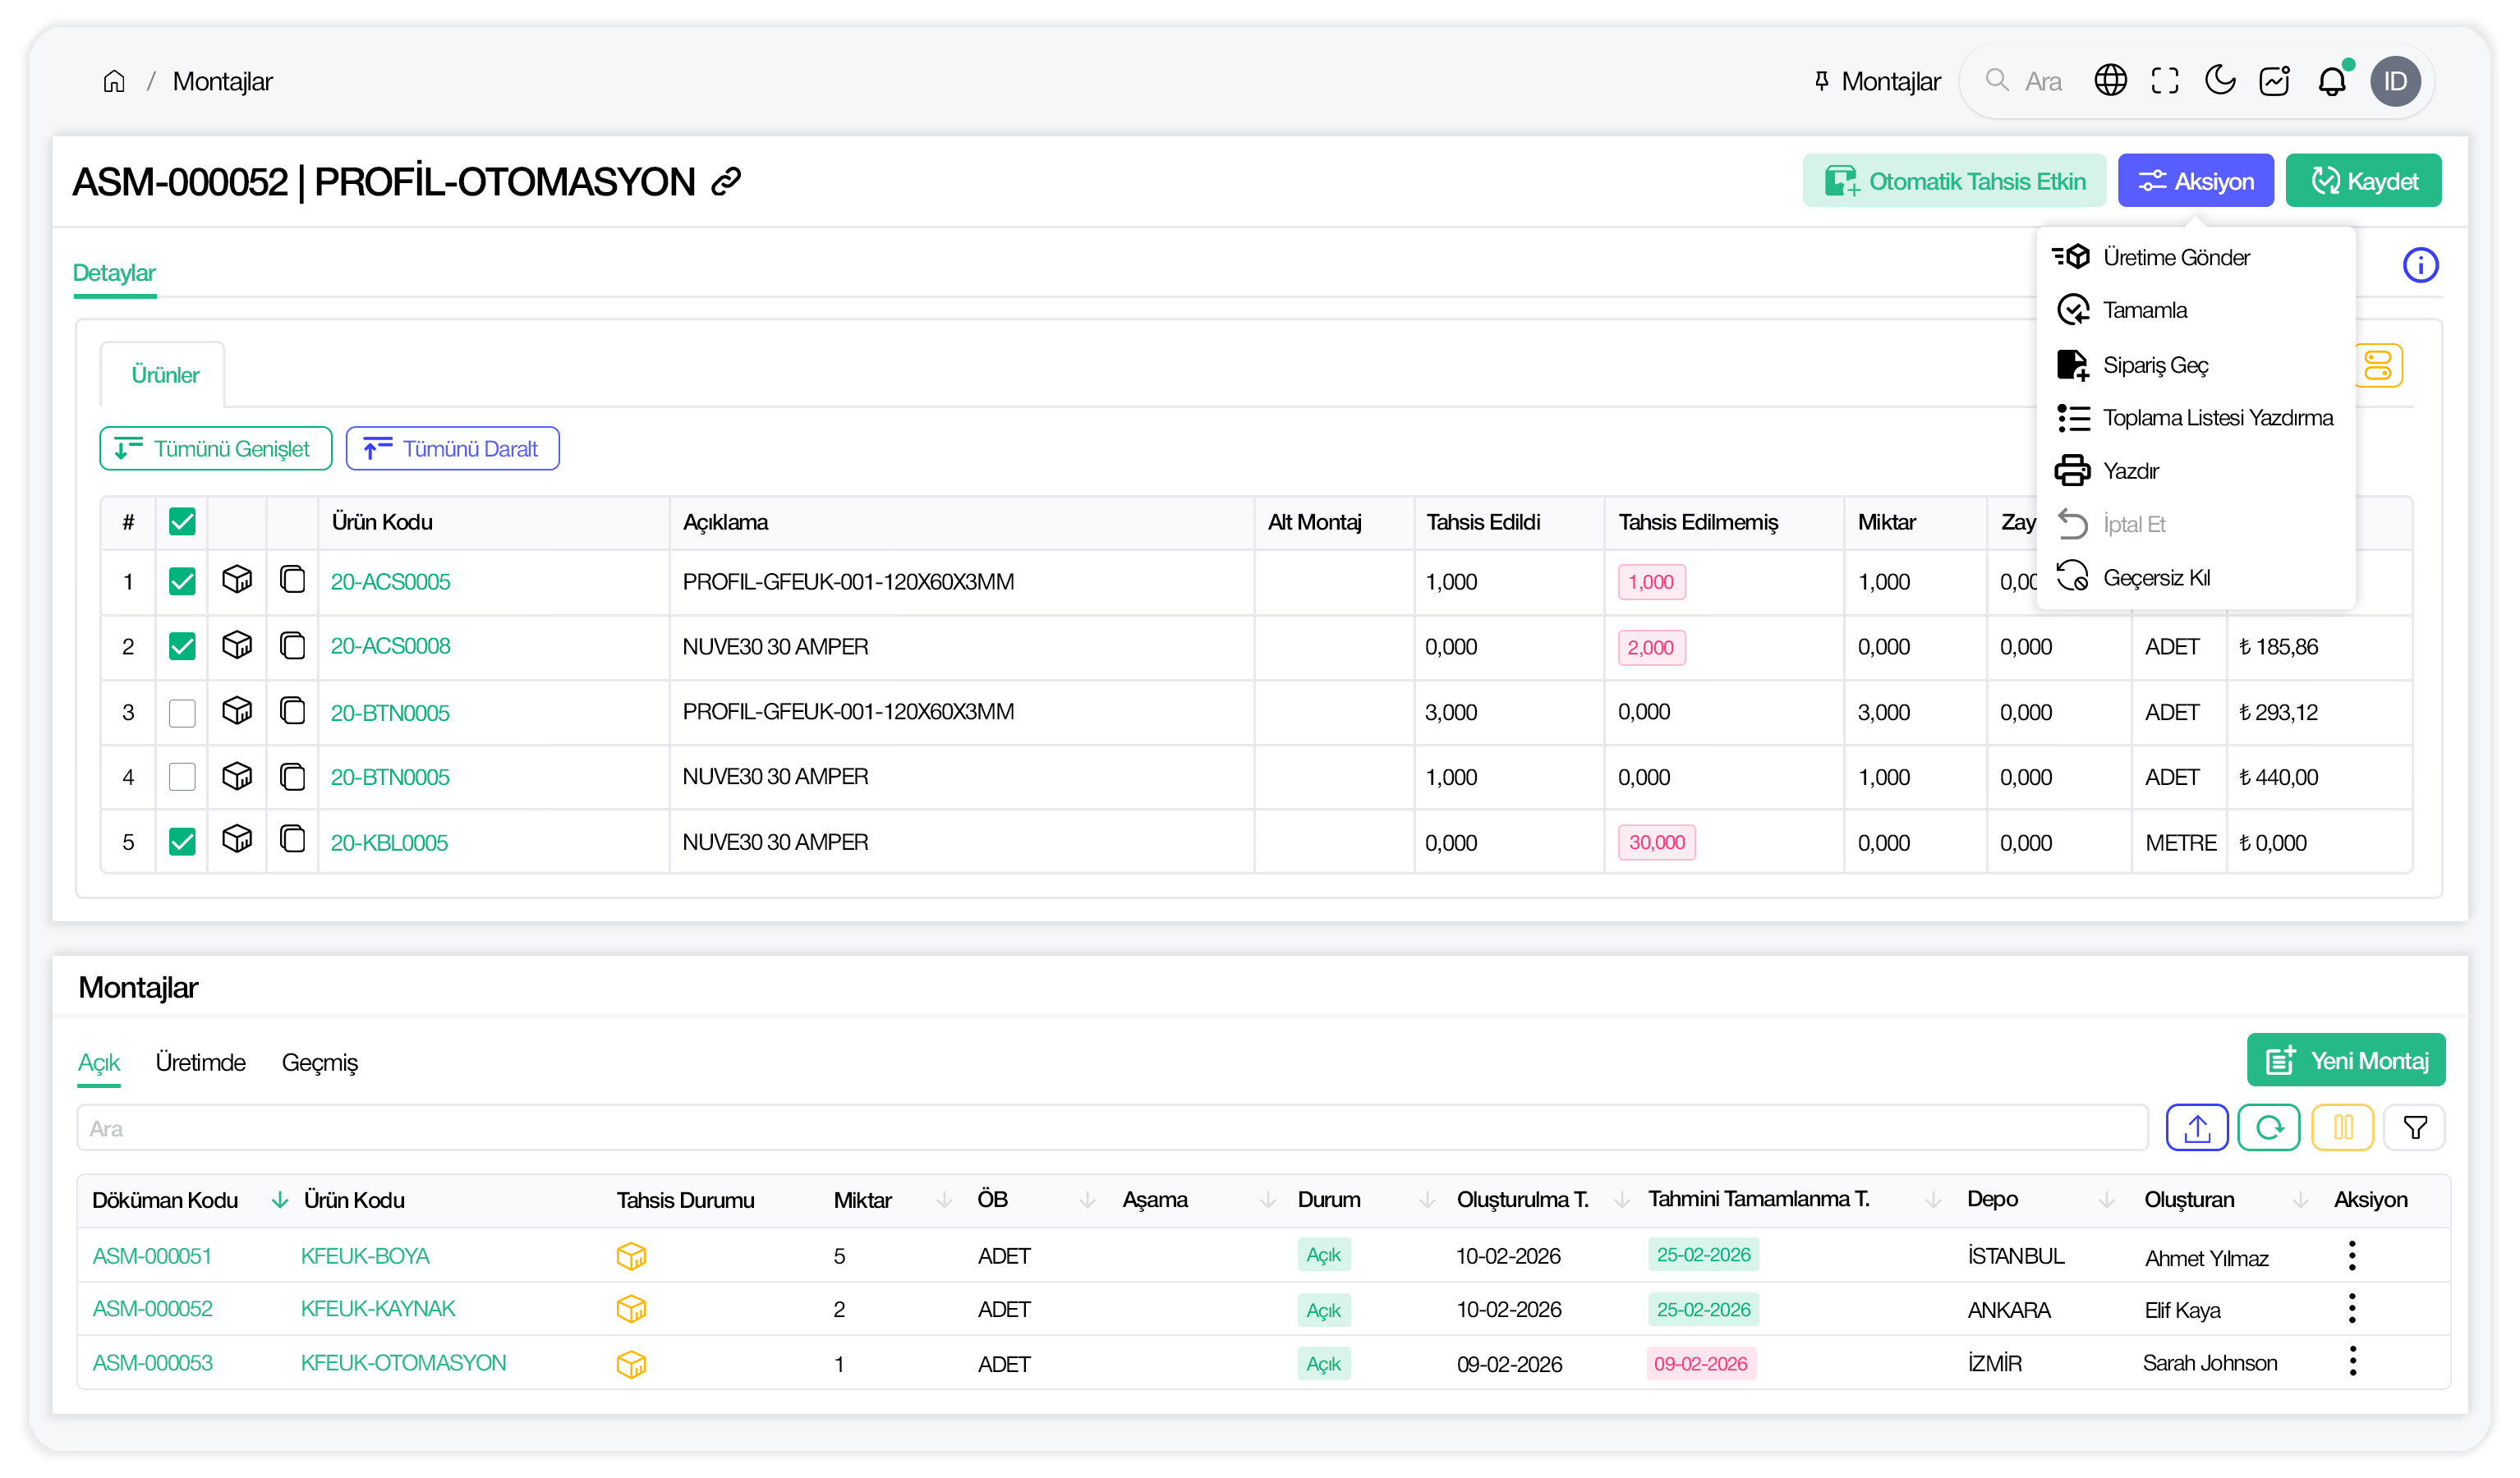Click the home breadcrumb icon

[x=114, y=82]
